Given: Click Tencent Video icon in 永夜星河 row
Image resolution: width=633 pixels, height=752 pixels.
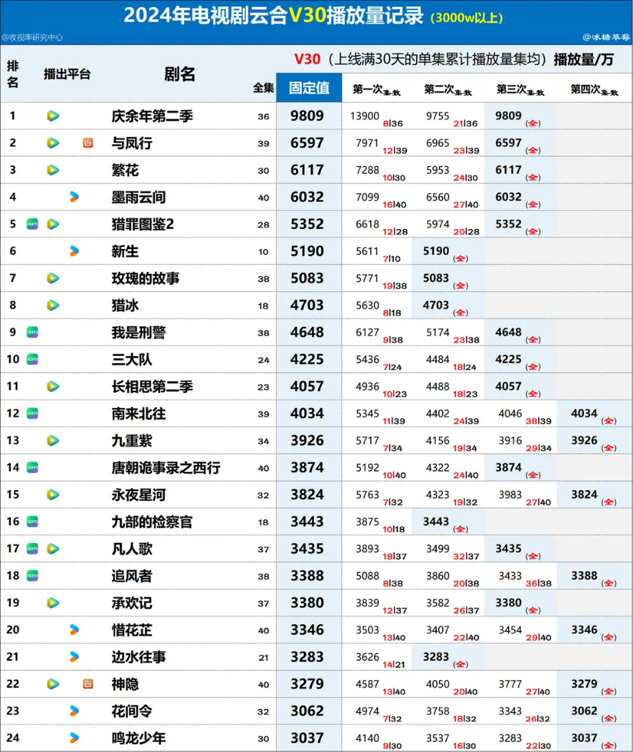Looking at the screenshot, I should tap(54, 494).
